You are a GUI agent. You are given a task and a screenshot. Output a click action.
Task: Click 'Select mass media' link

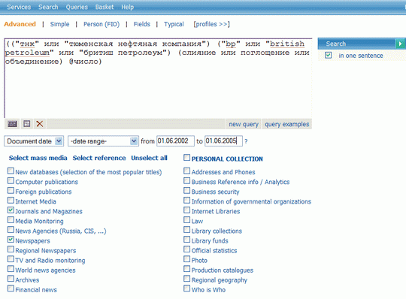38,158
